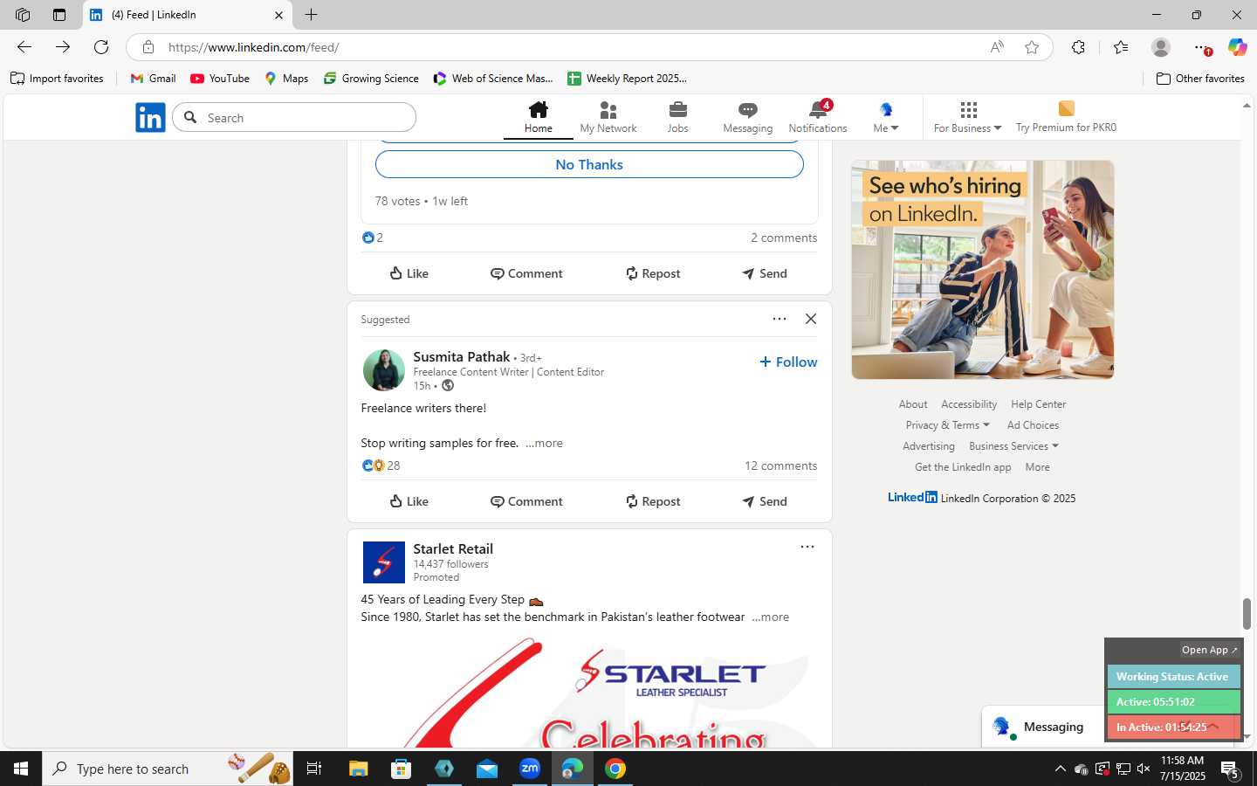The height and width of the screenshot is (786, 1257).
Task: Click the More footer link
Action: [1037, 467]
